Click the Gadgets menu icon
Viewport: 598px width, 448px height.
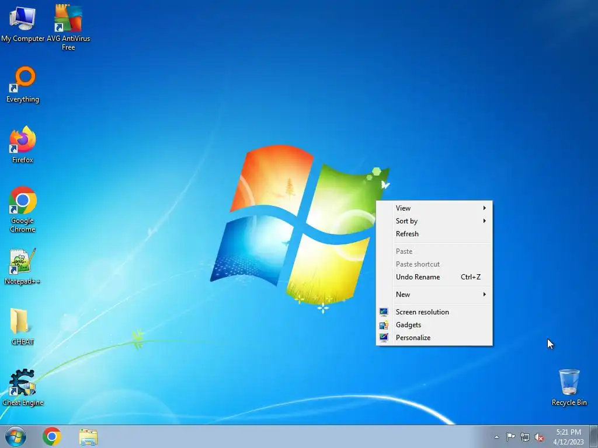coord(384,325)
